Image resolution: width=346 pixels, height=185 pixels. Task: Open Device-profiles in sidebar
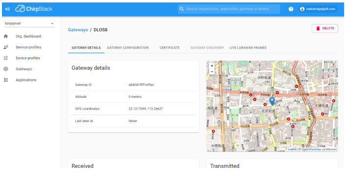(x=28, y=58)
